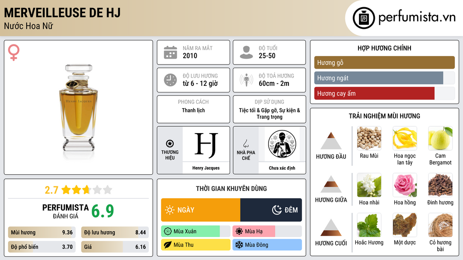Click the từ 6 - 12 giờ longevity value

200,84
